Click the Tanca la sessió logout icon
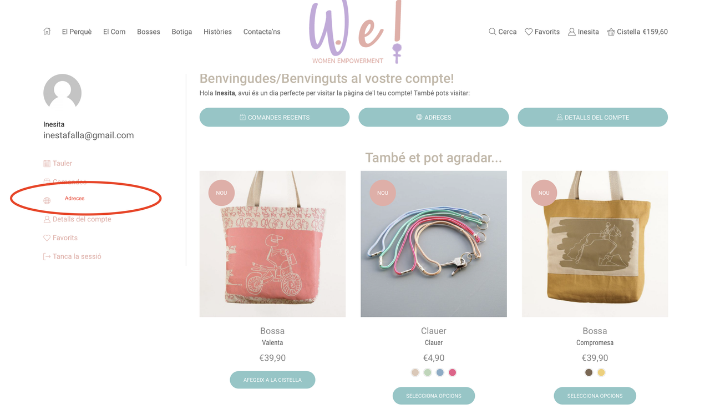The image size is (710, 409). pyautogui.click(x=47, y=256)
